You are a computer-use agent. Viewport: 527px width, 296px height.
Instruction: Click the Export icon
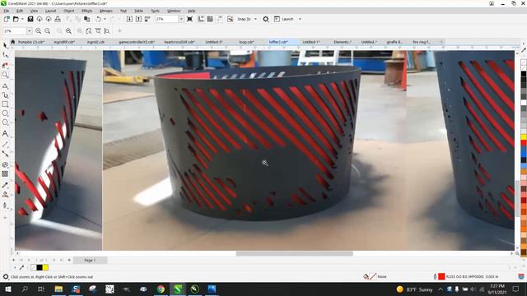[x=138, y=19]
